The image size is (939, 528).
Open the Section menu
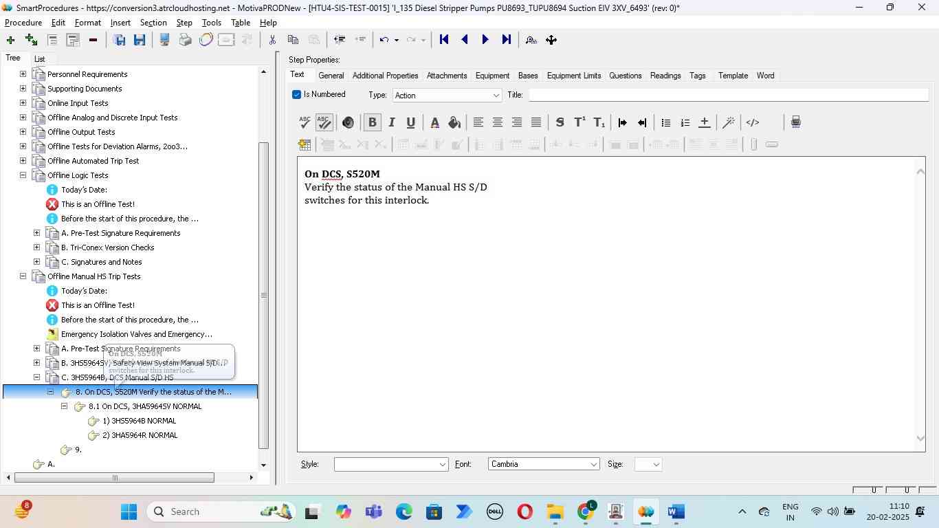click(153, 23)
